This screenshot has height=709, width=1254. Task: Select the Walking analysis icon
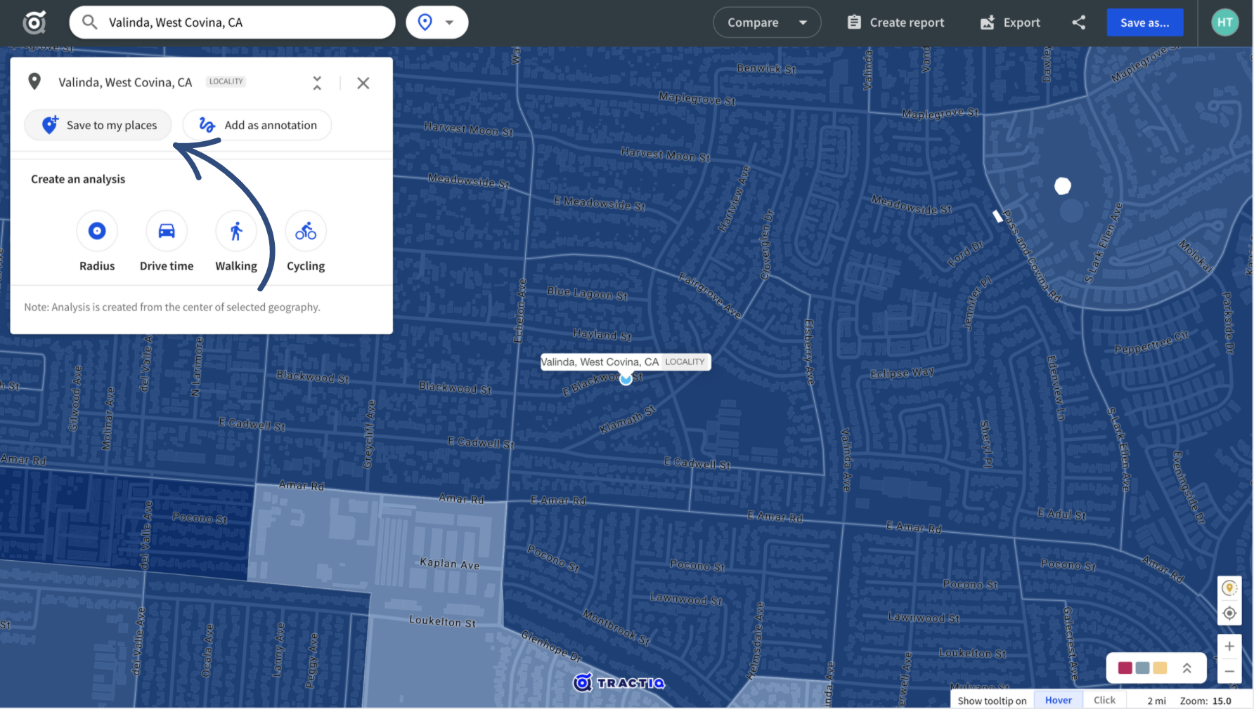pyautogui.click(x=236, y=231)
